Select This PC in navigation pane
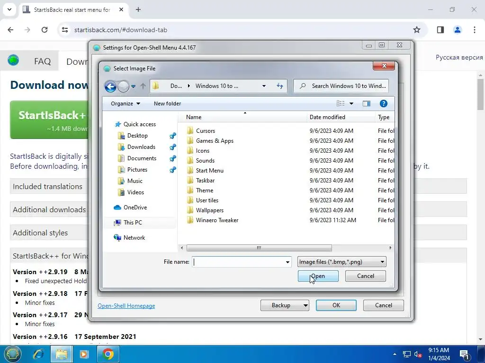The height and width of the screenshot is (363, 485). click(133, 223)
